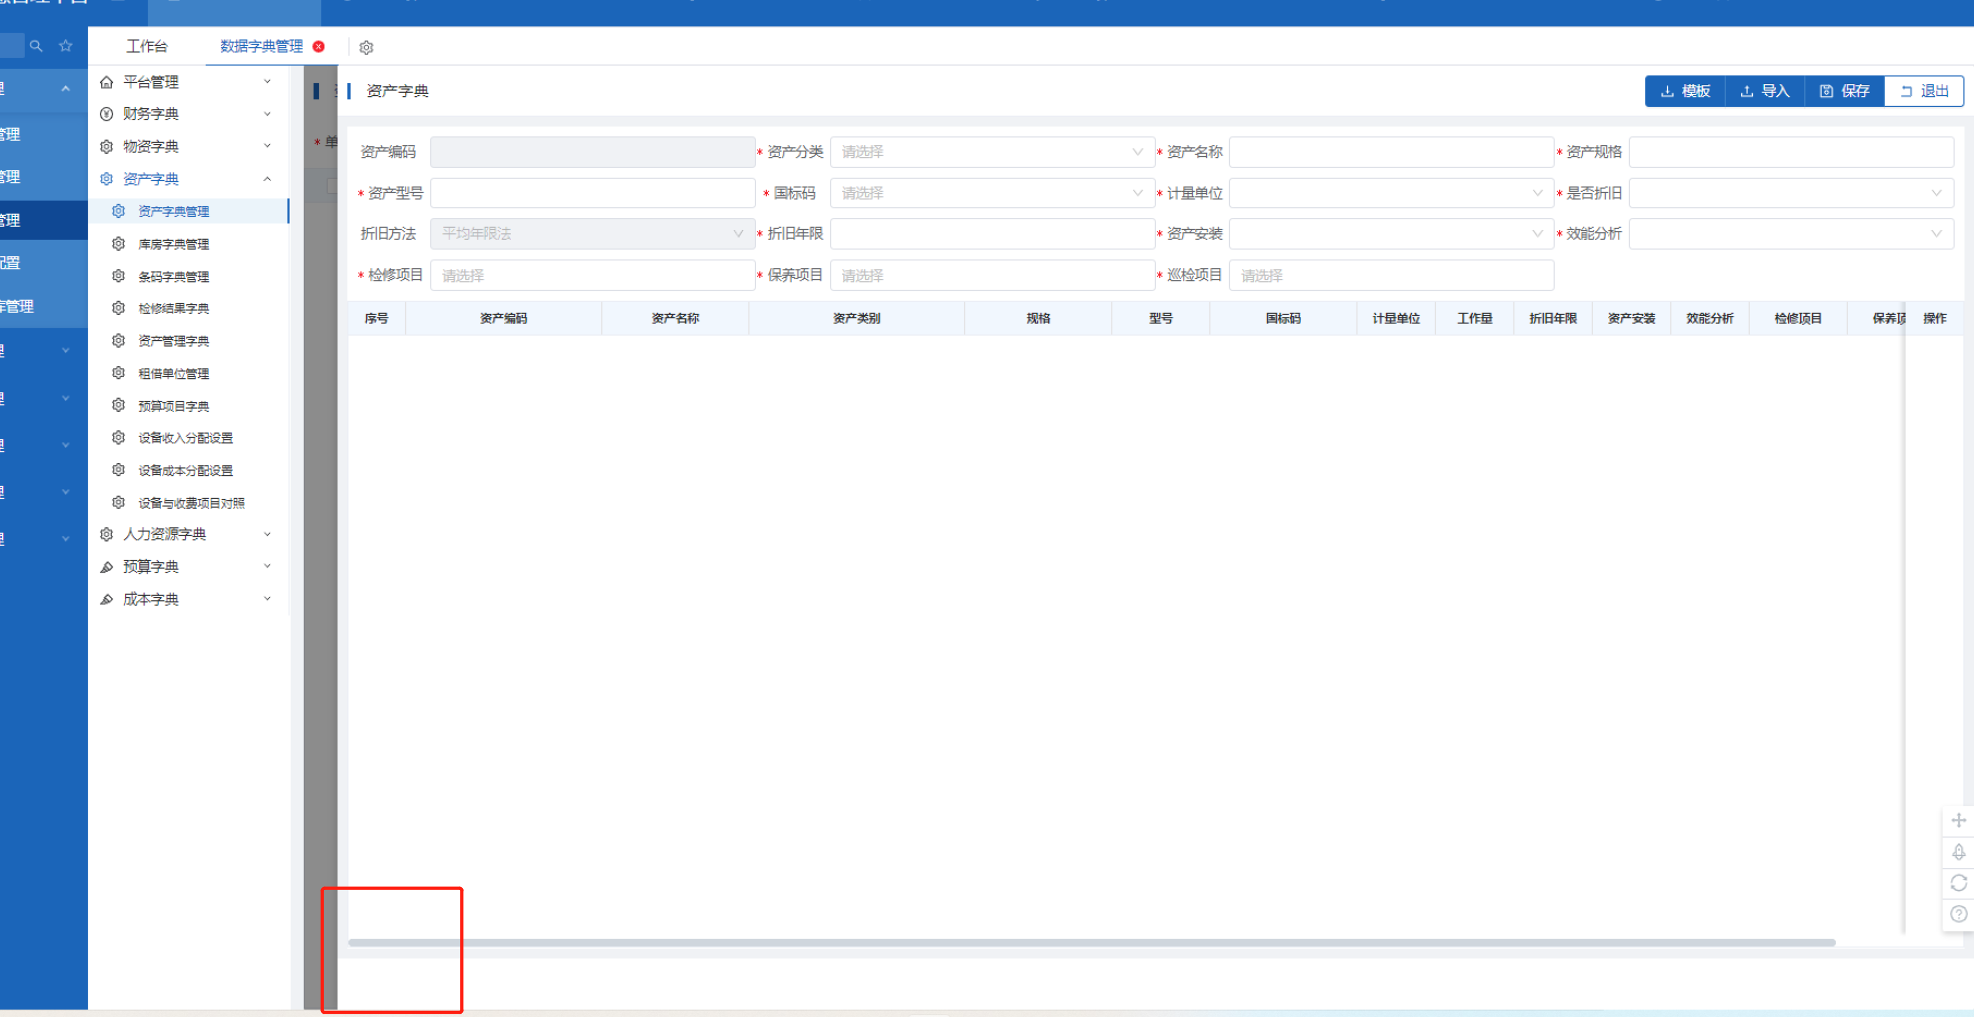This screenshot has width=1974, height=1017.
Task: Click the 退出 button
Action: click(1924, 91)
